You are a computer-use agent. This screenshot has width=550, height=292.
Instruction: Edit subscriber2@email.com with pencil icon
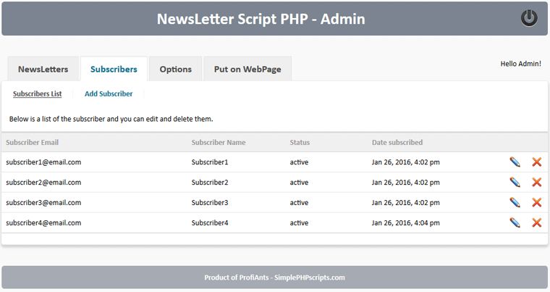pyautogui.click(x=515, y=182)
